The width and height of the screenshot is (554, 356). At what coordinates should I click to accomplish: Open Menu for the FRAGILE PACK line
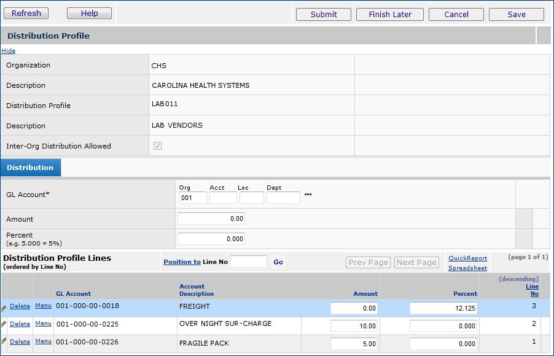coord(43,341)
